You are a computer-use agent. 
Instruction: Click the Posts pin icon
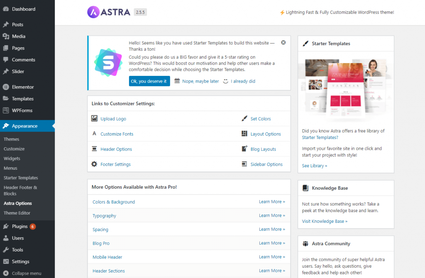(6, 24)
